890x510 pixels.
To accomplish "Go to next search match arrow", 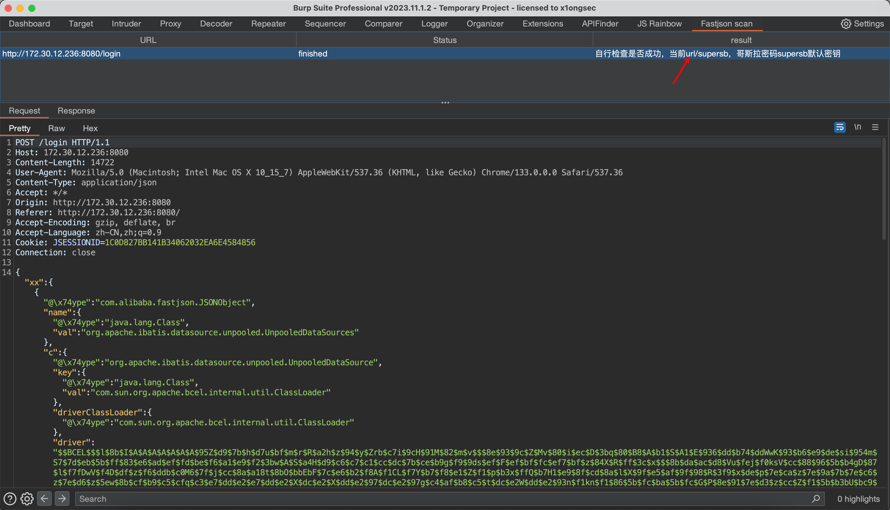I will pyautogui.click(x=62, y=499).
